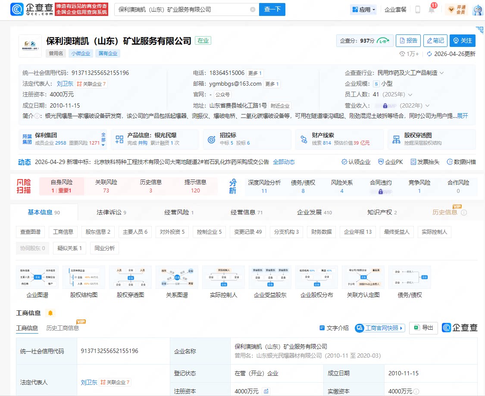
Task: Open the 股权穿透图 card
Action: [432, 139]
